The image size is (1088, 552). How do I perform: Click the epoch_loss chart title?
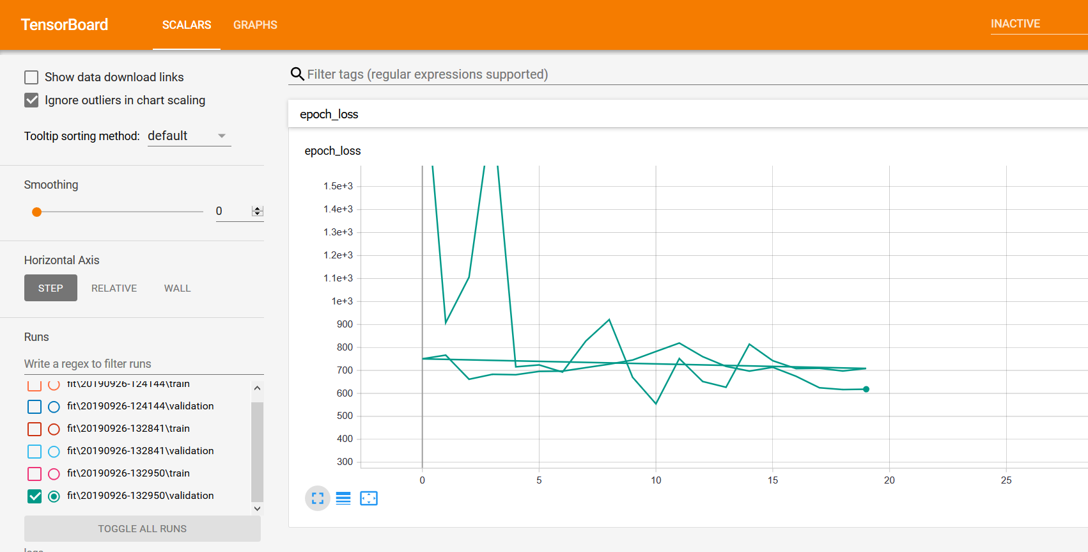(x=333, y=151)
